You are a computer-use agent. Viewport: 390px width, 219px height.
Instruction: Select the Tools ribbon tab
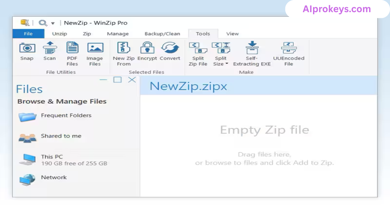pyautogui.click(x=203, y=33)
